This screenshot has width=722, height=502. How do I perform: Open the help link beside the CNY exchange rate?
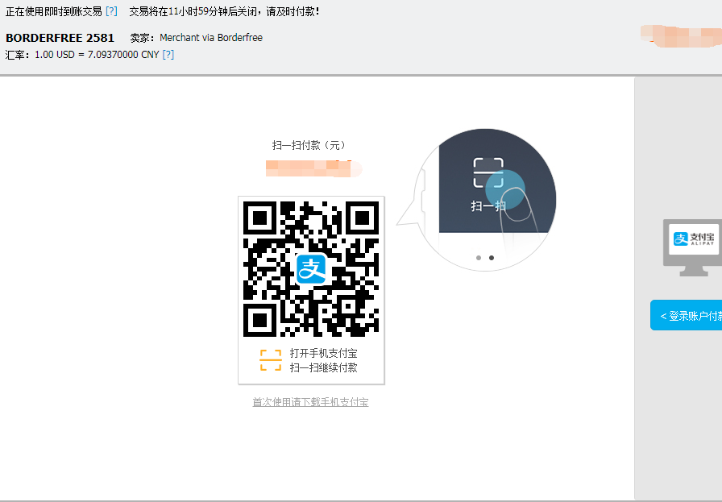click(168, 54)
